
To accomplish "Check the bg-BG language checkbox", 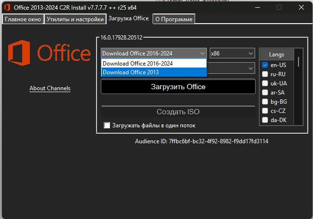I will (x=265, y=102).
